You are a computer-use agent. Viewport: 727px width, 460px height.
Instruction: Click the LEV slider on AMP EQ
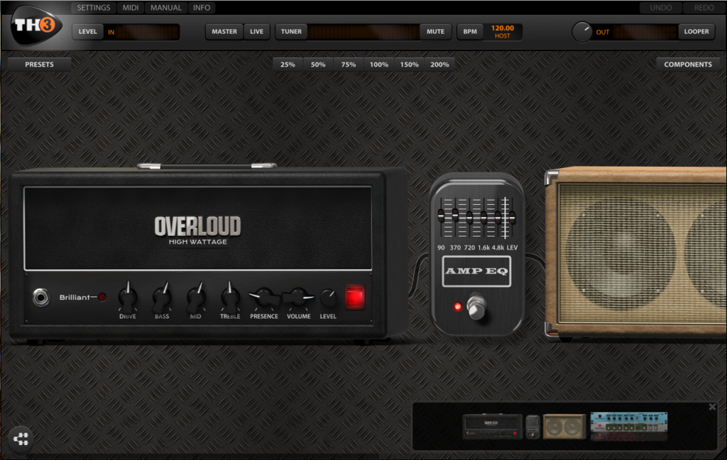pos(512,217)
